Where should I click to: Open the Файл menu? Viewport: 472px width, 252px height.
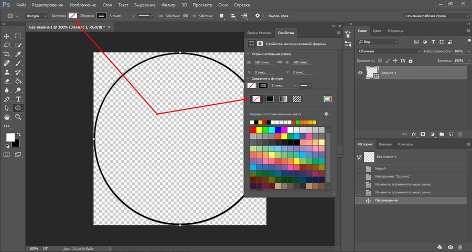pyautogui.click(x=21, y=5)
